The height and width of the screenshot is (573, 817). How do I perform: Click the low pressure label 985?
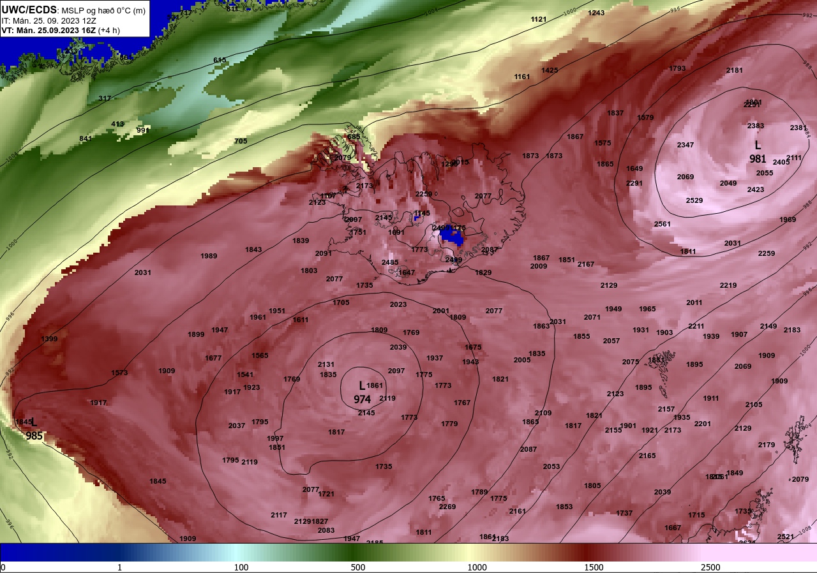click(34, 436)
